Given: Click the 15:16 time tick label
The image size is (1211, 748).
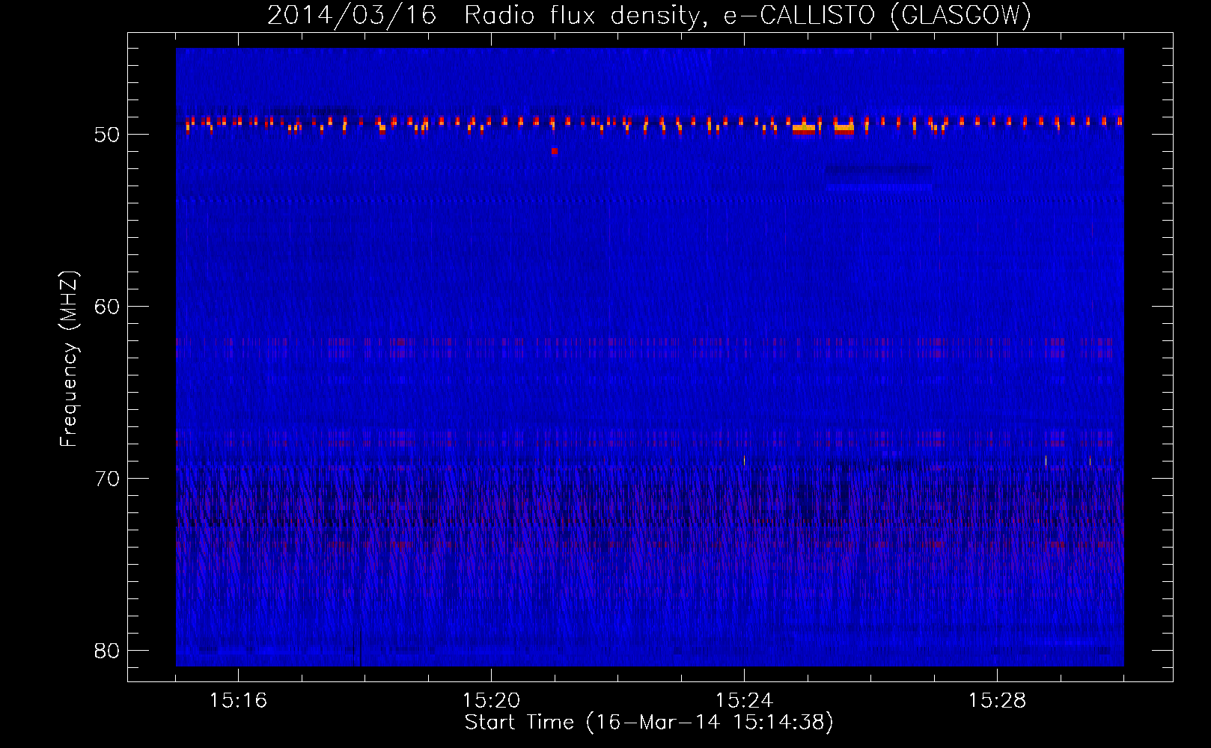Looking at the screenshot, I should [238, 701].
